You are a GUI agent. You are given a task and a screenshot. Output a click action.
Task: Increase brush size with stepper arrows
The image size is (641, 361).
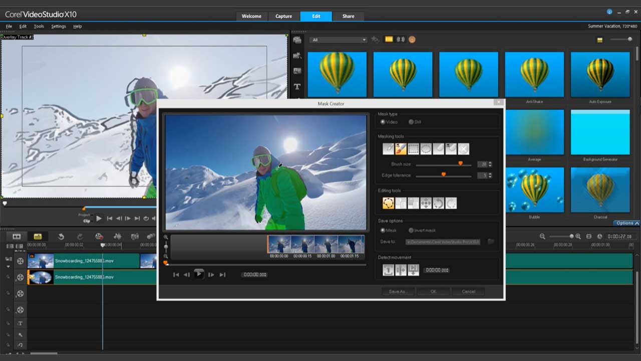[490, 162]
